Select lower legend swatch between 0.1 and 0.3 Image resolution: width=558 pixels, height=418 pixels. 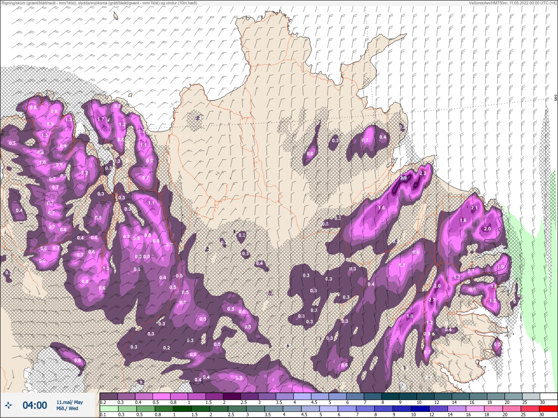pos(109,409)
